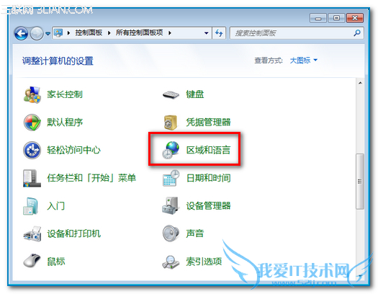The width and height of the screenshot is (378, 294).
Task: Open 日期和时间 calendar icon
Action: (x=171, y=178)
